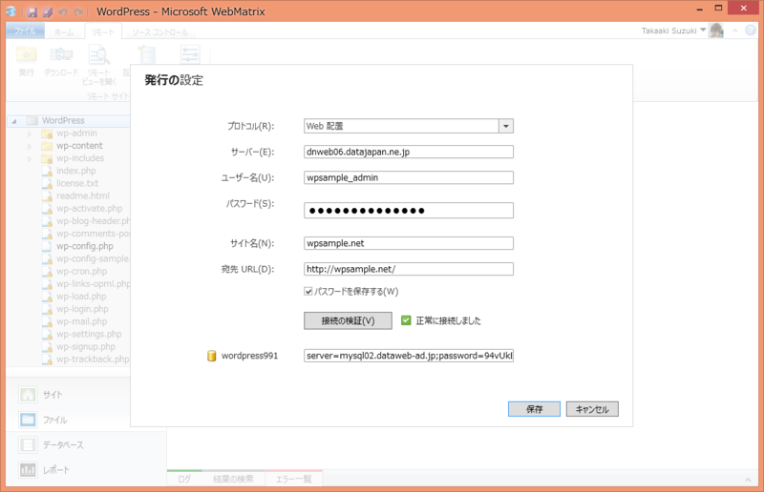Image resolution: width=764 pixels, height=492 pixels.
Task: Select wp-mail.php in file tree
Action: click(x=81, y=321)
